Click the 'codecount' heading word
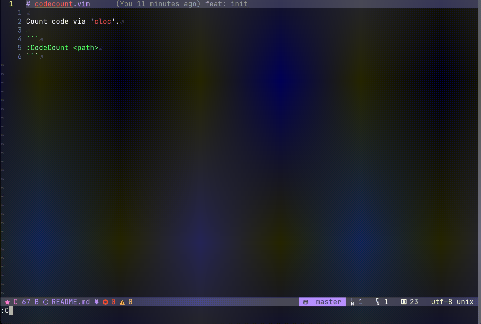Screen dimensions: 481x324 click(x=54, y=4)
